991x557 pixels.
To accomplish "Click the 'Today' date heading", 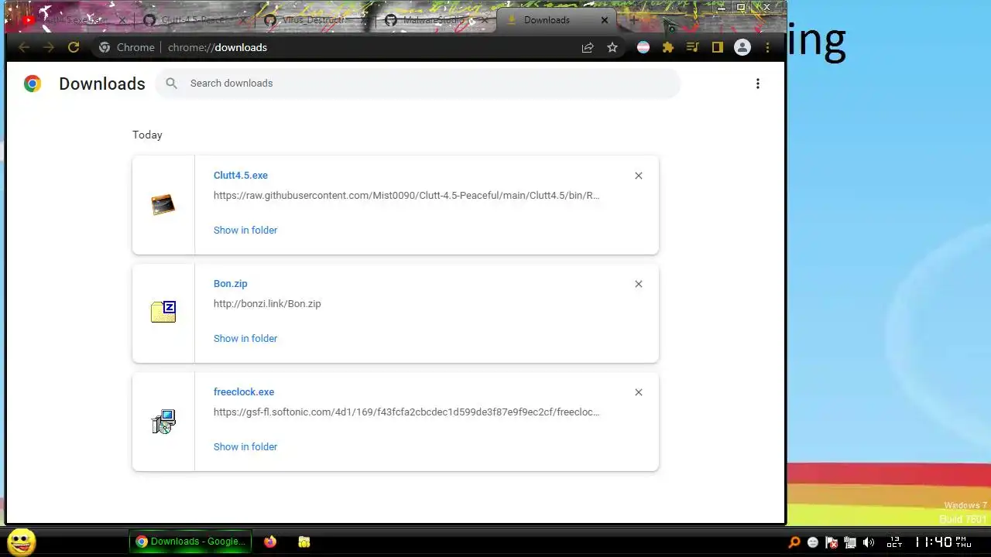I will pyautogui.click(x=147, y=135).
